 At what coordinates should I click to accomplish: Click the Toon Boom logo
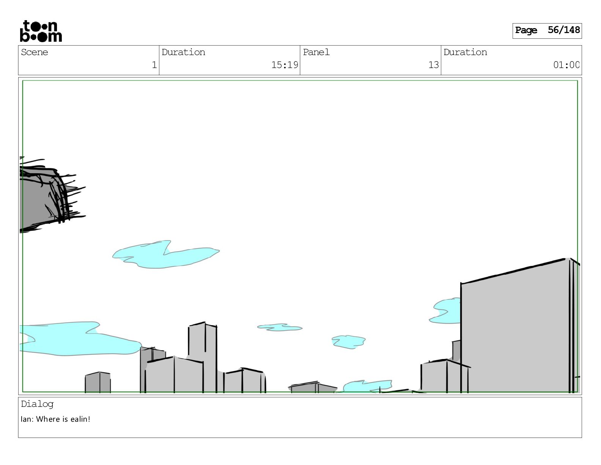[41, 31]
